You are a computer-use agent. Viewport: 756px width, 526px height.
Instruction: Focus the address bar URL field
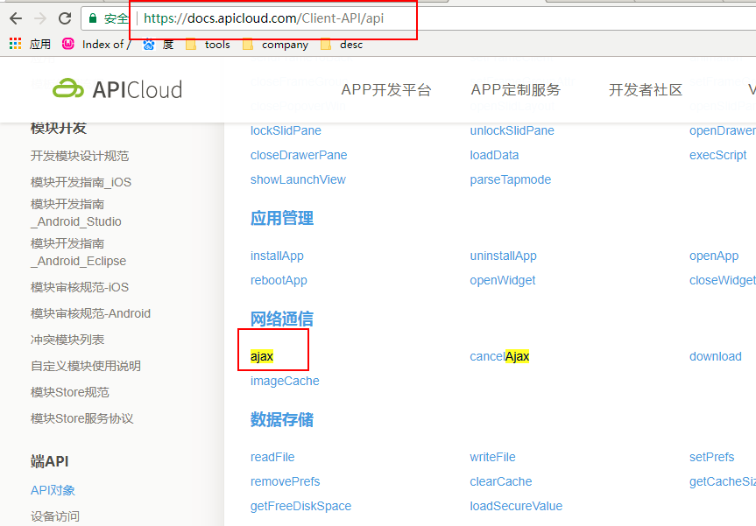tap(263, 18)
